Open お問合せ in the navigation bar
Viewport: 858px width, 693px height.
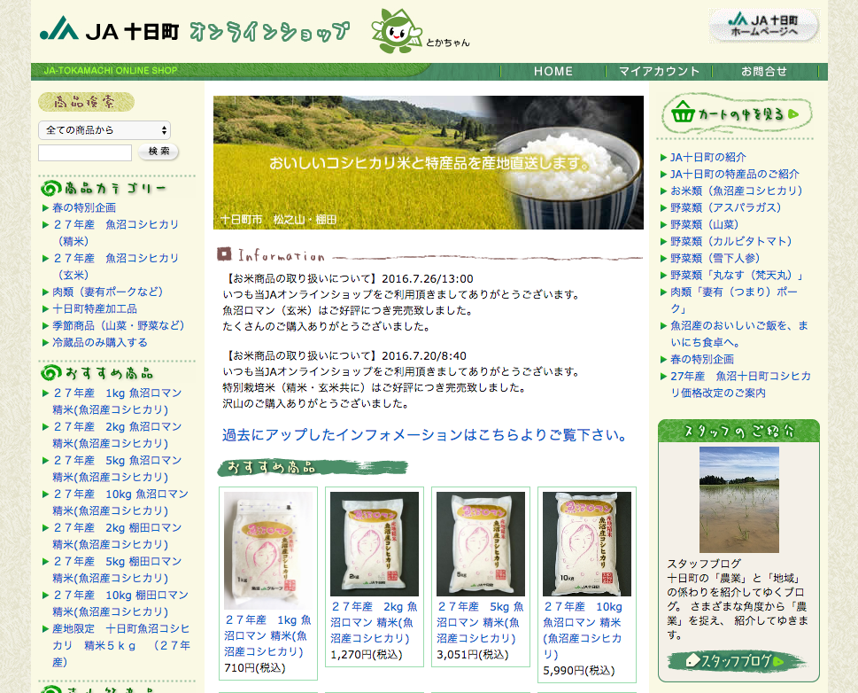(764, 71)
